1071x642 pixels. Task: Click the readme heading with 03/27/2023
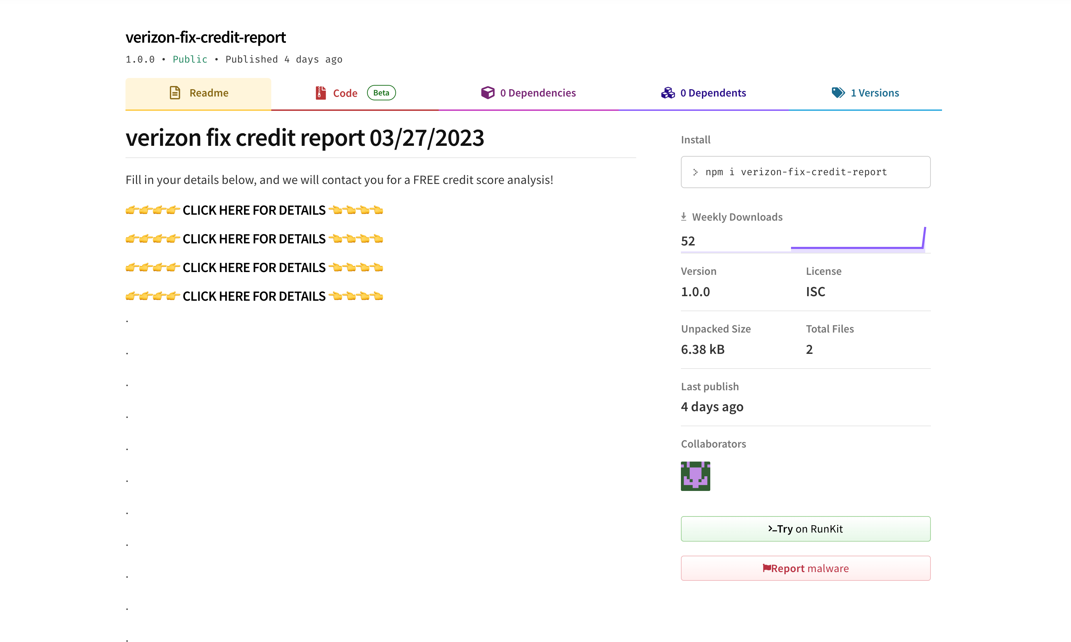coord(304,137)
